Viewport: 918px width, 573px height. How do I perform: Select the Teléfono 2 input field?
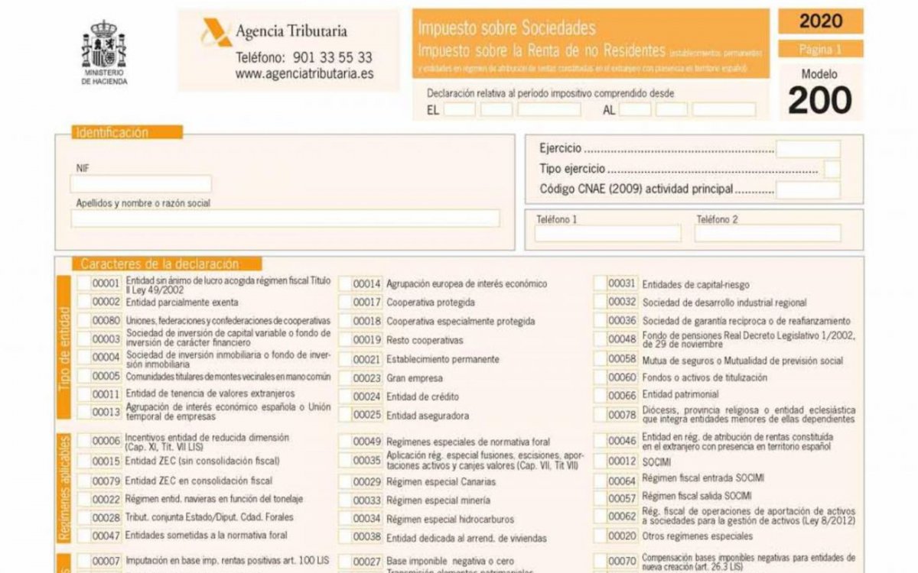767,233
